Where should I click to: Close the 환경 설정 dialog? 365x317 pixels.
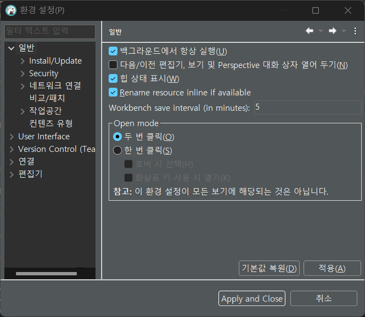(x=348, y=10)
